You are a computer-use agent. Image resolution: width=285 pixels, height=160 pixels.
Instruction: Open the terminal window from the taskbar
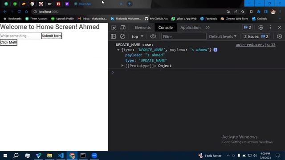pos(83,156)
